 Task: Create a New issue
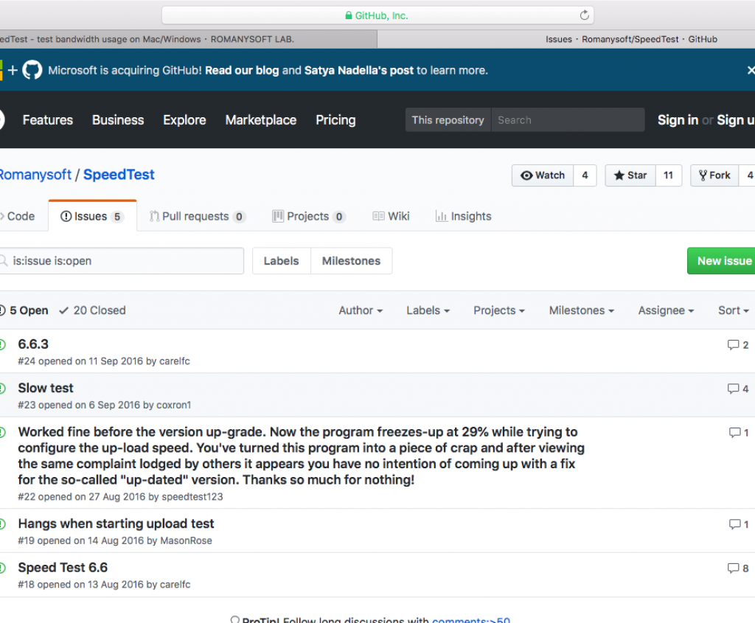[721, 261]
